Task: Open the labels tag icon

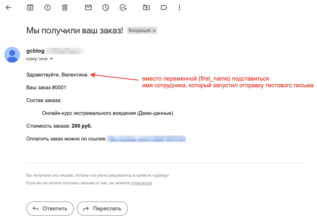Action: click(164, 8)
